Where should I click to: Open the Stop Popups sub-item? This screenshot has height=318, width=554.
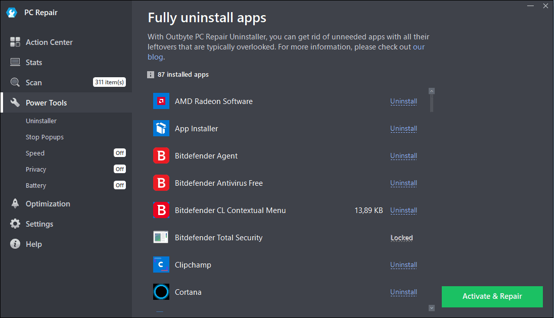44,137
